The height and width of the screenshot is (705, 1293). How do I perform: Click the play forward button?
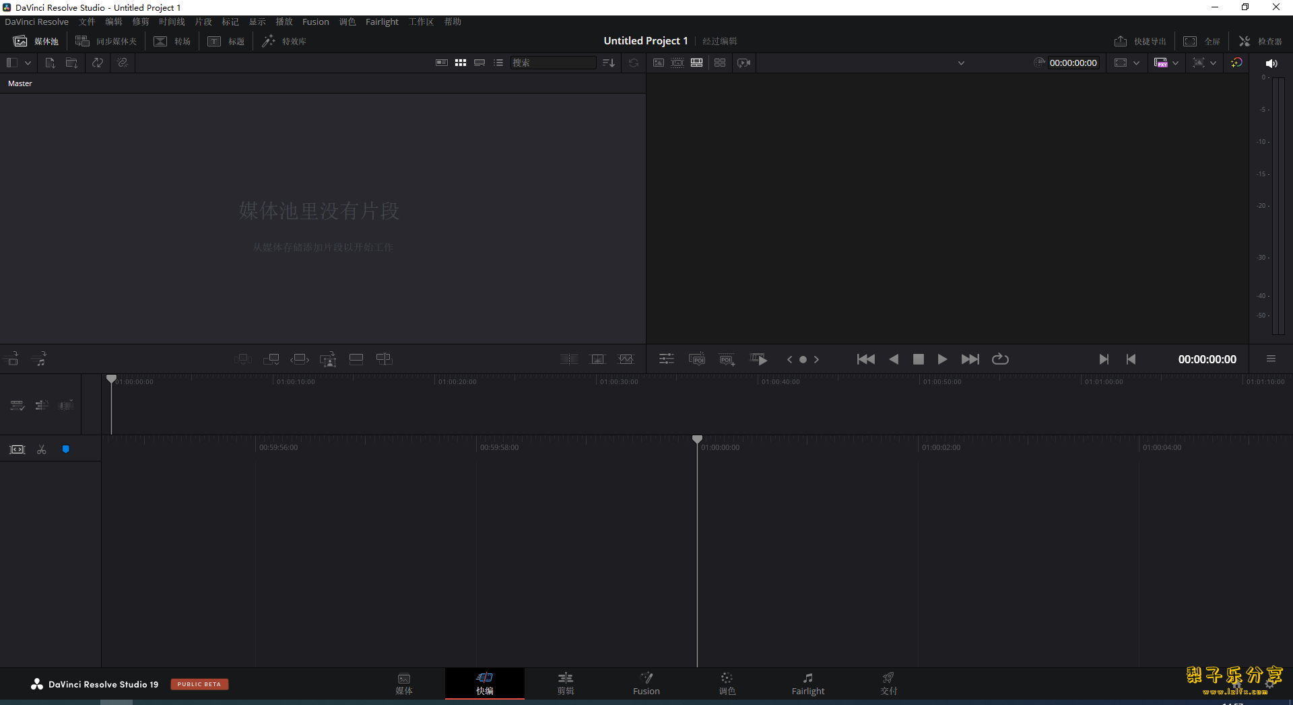942,359
